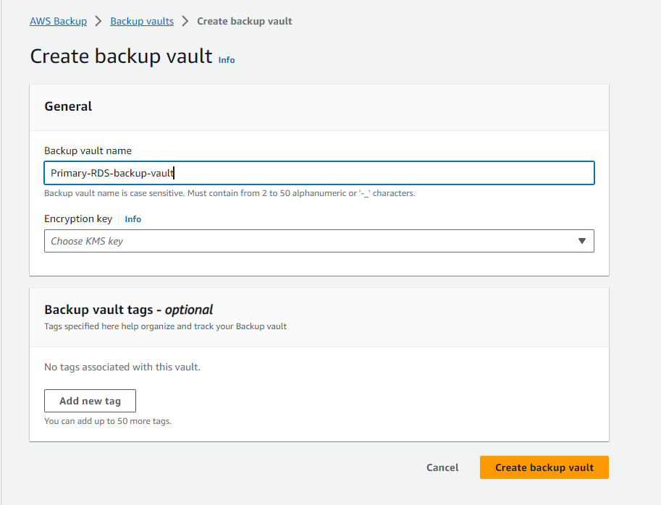Open Info link next to Encryption key

click(133, 219)
